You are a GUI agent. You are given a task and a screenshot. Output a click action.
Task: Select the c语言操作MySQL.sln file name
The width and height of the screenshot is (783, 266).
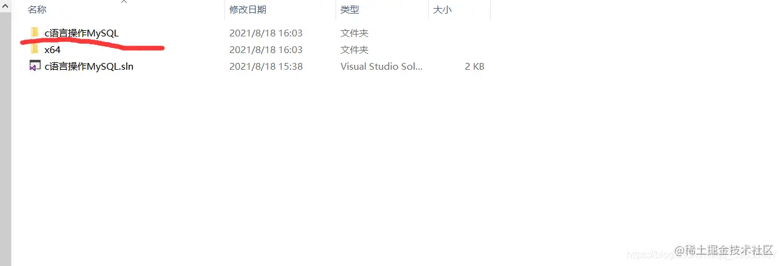89,66
